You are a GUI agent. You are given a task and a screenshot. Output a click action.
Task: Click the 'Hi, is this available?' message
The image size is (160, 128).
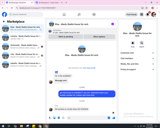click(63, 76)
